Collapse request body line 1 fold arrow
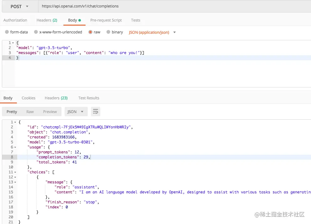Screen dimensions: 311x224 [x=13, y=43]
